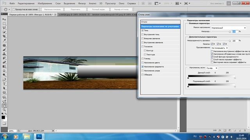
Task: Select the 3D Camera Rotate tool
Action: pyautogui.click(x=4, y=101)
